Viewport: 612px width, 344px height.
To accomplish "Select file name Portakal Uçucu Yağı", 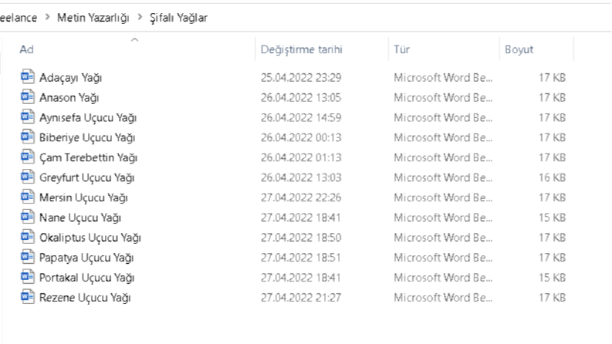I will pyautogui.click(x=87, y=278).
